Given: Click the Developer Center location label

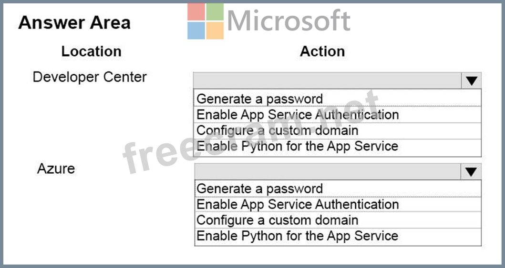Looking at the screenshot, I should pyautogui.click(x=90, y=77).
